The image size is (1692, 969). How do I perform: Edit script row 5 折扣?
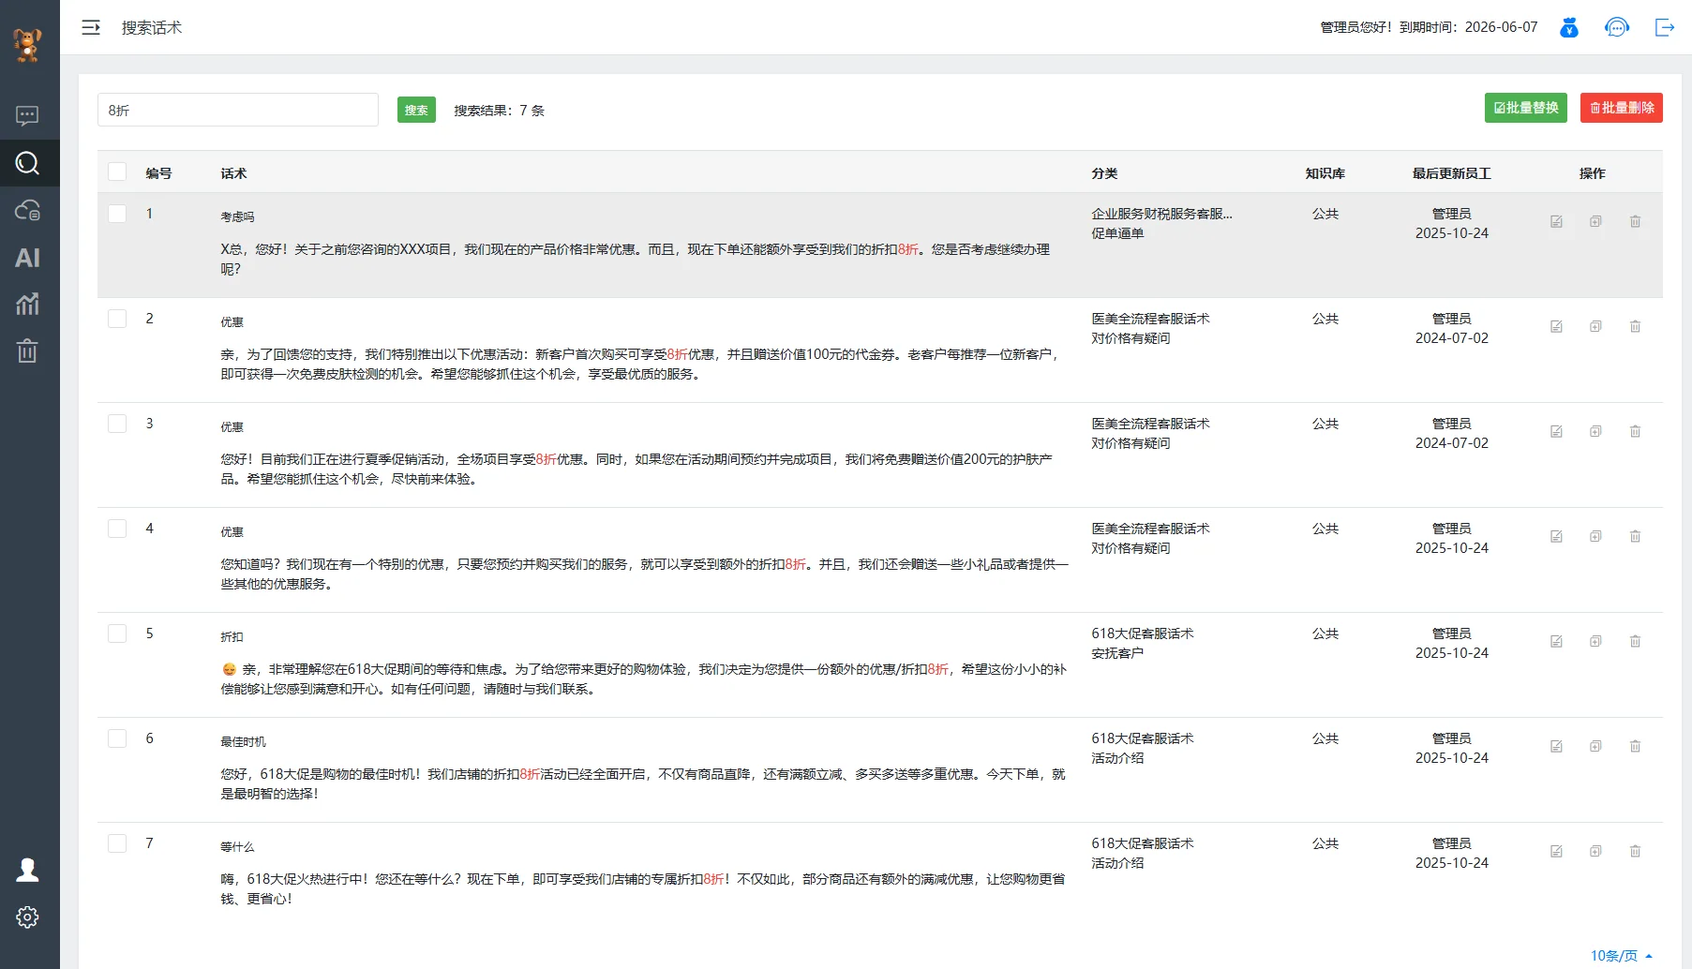[1556, 641]
